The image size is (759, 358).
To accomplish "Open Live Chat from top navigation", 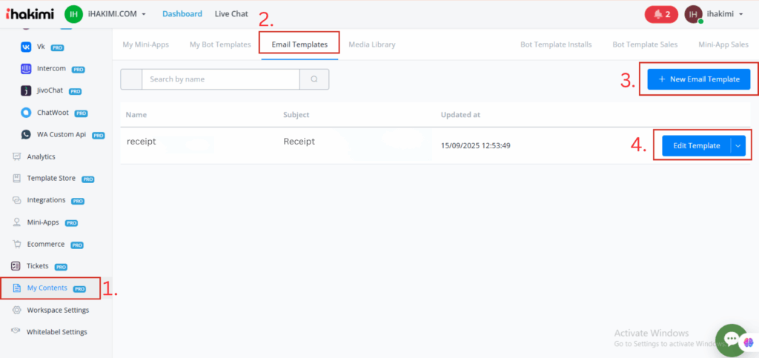I will point(231,14).
